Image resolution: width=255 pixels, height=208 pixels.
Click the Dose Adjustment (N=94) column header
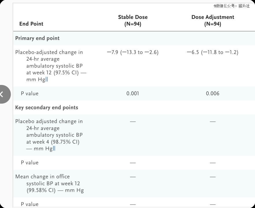pyautogui.click(x=212, y=21)
